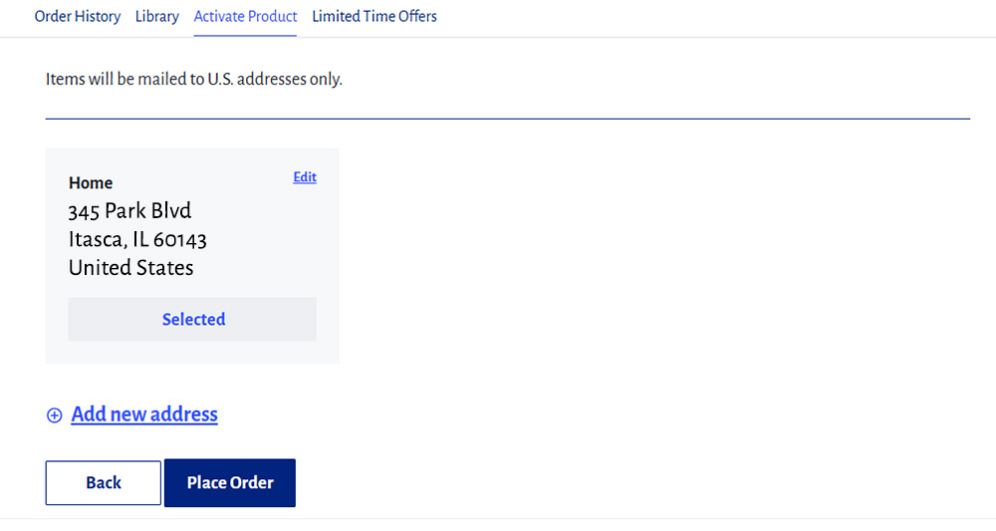
Task: Click the United States country line
Action: tap(130, 268)
